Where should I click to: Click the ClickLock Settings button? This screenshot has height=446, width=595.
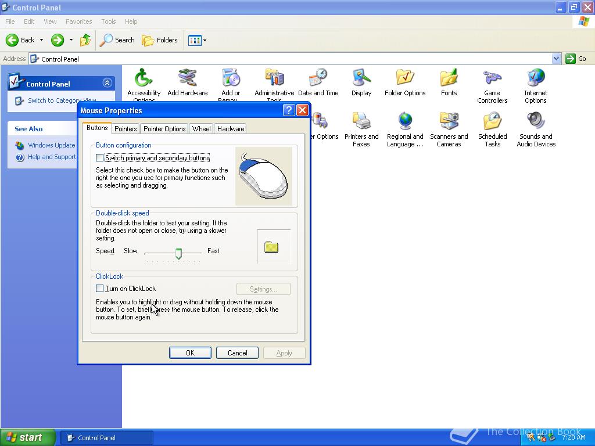click(263, 289)
